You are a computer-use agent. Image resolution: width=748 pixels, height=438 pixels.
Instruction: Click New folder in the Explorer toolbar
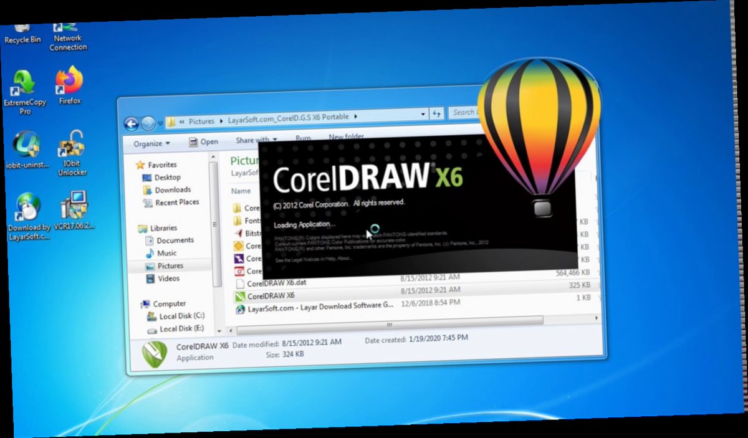(x=347, y=137)
